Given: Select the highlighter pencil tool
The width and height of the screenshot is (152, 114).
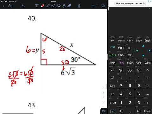Looking at the screenshot, I should (x=48, y=6).
